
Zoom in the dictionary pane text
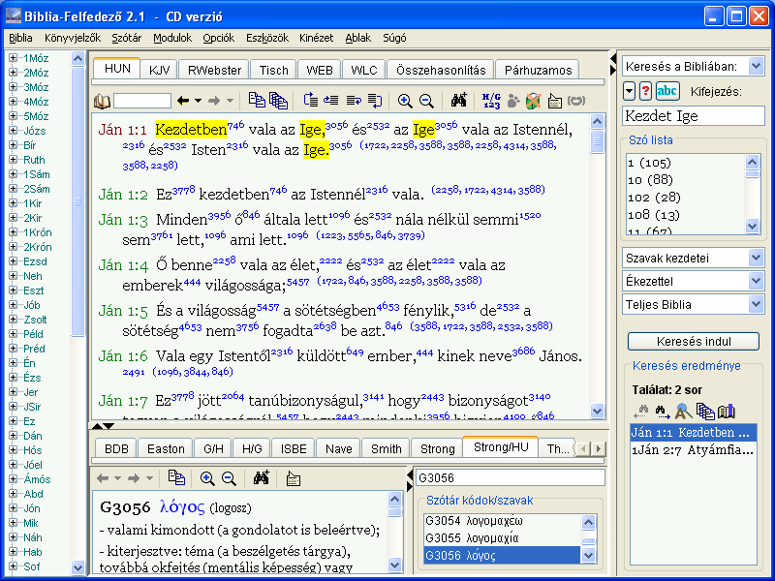point(207,478)
